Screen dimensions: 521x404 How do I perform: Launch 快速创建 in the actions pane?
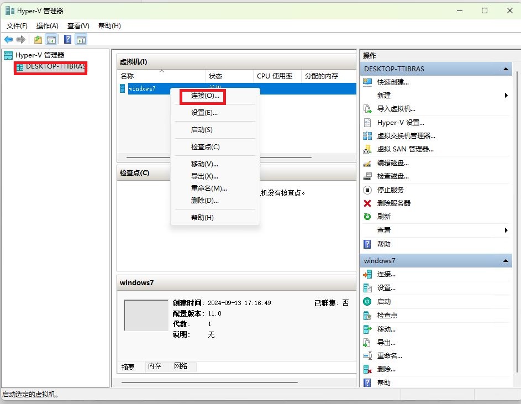(393, 82)
